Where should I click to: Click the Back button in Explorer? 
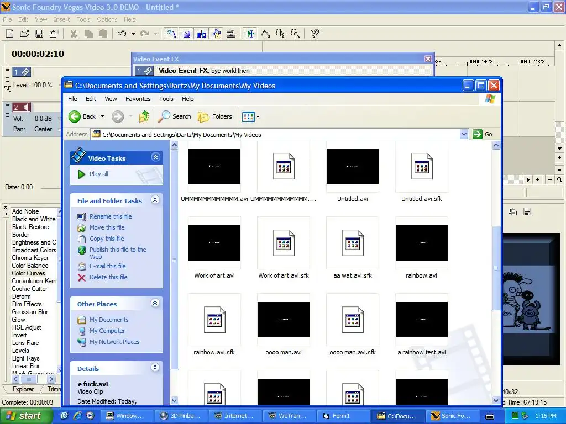(82, 116)
